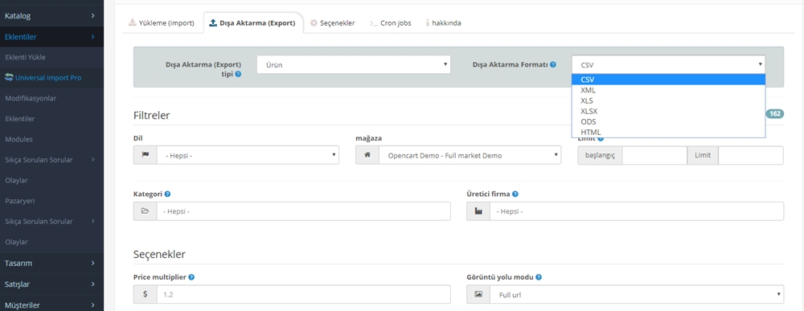Click the Üretici firma filter input
The width and height of the screenshot is (804, 311).
[637, 211]
